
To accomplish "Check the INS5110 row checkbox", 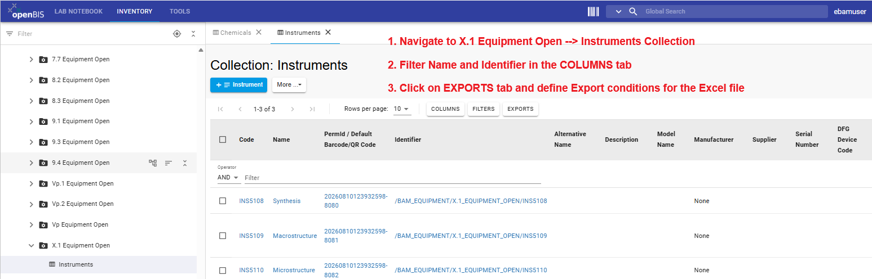I will coord(223,270).
